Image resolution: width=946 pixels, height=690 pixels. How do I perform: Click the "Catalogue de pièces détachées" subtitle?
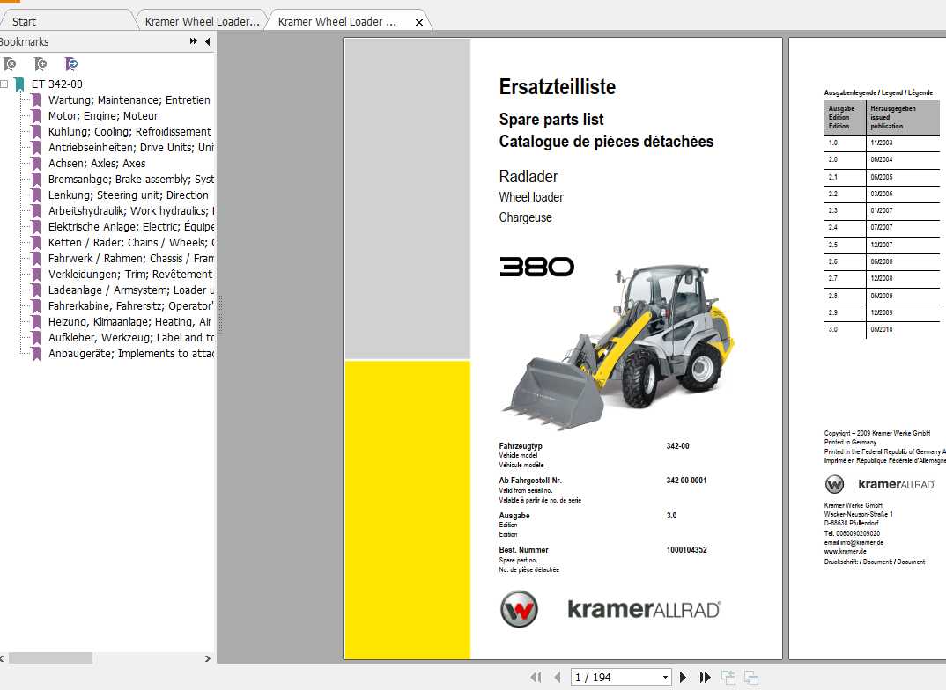(x=606, y=142)
